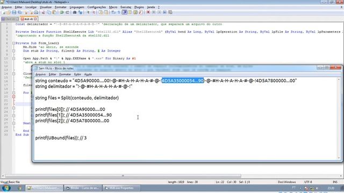Click Synchronize Vertical Scrolling icon
The width and height of the screenshot is (344, 193).
101,12
